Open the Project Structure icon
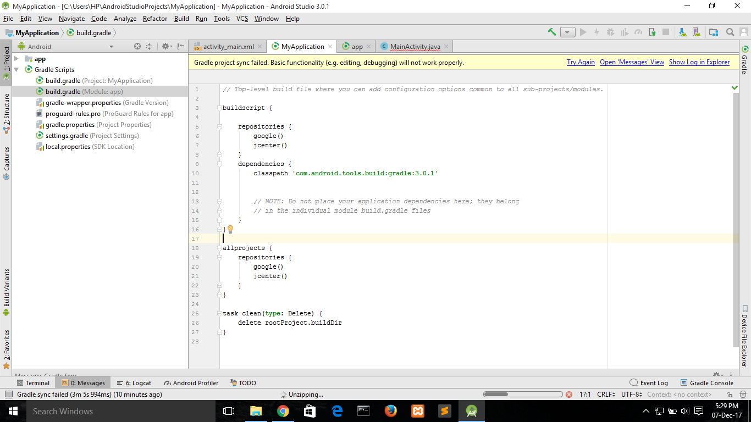Screen dimensions: 751x422 tap(714, 32)
